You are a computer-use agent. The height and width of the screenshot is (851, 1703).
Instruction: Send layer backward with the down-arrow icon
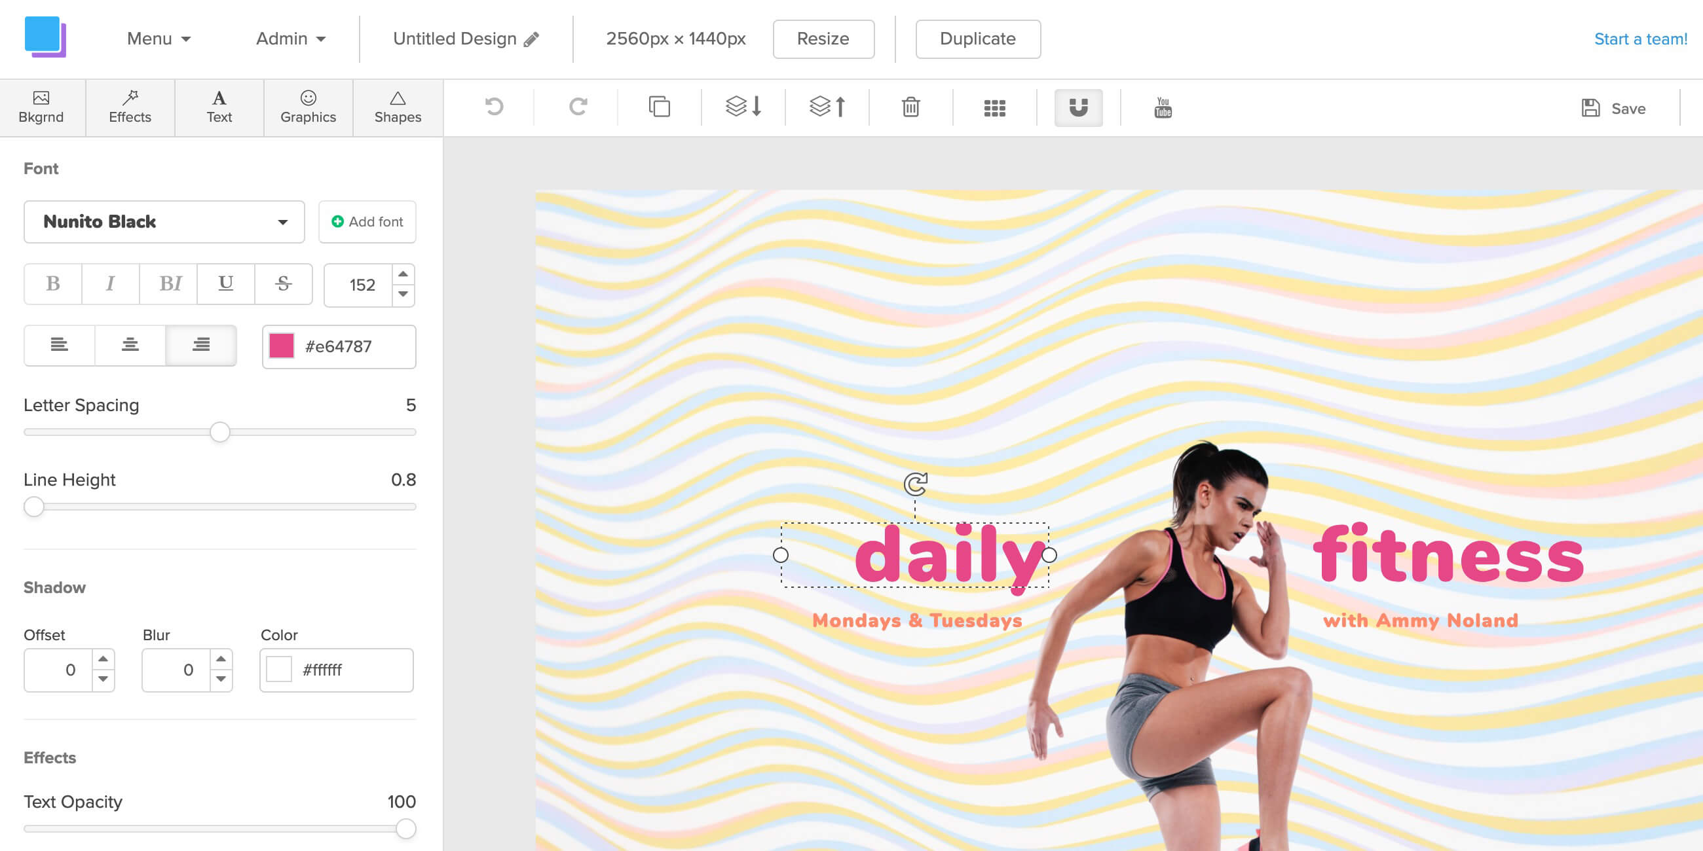click(x=743, y=106)
